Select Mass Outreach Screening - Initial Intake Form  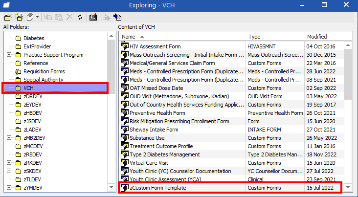click(x=232, y=55)
